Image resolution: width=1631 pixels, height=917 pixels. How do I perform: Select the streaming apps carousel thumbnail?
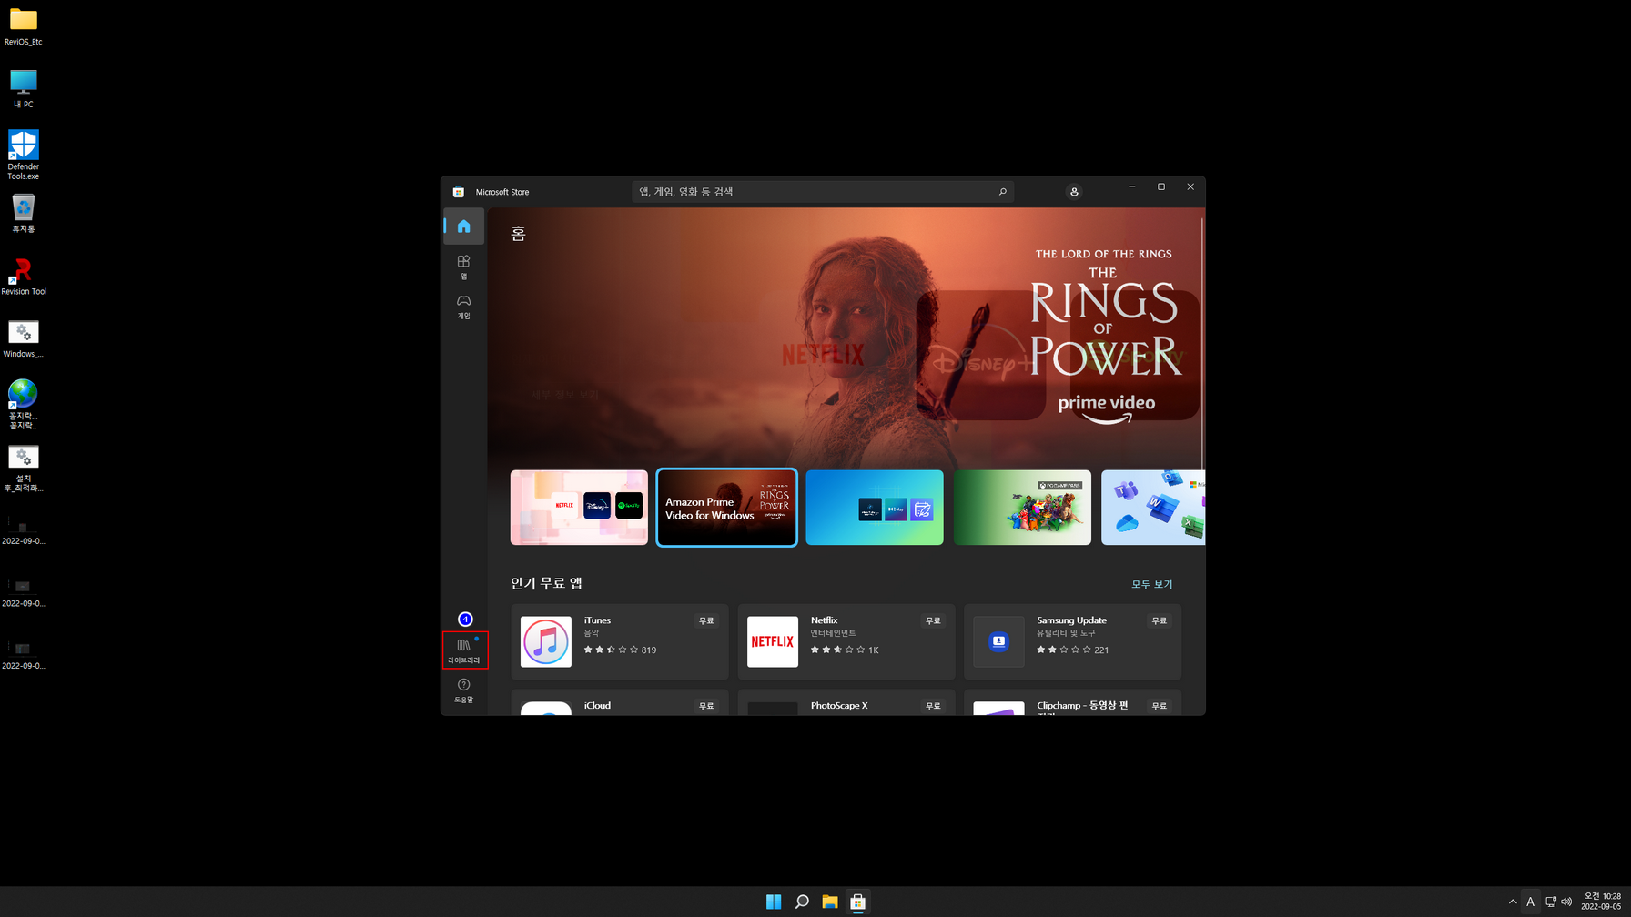pos(579,508)
